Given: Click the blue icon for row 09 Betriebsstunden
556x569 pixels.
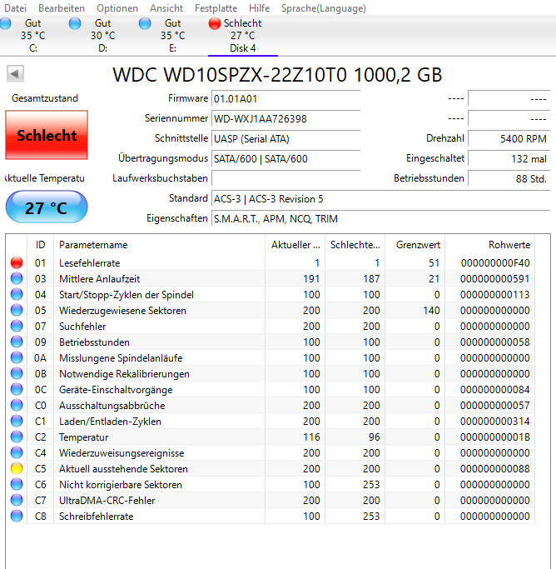Looking at the screenshot, I should pos(17,342).
